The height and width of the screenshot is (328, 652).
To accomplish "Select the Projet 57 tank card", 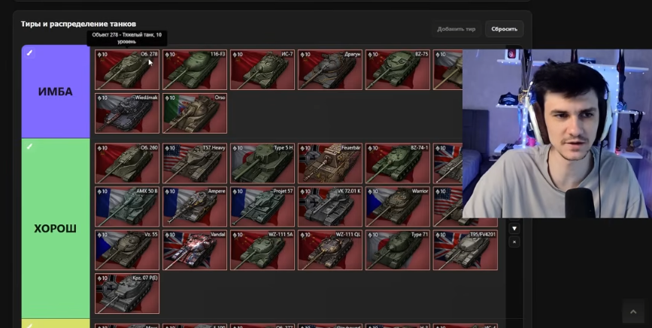I will click(x=262, y=206).
